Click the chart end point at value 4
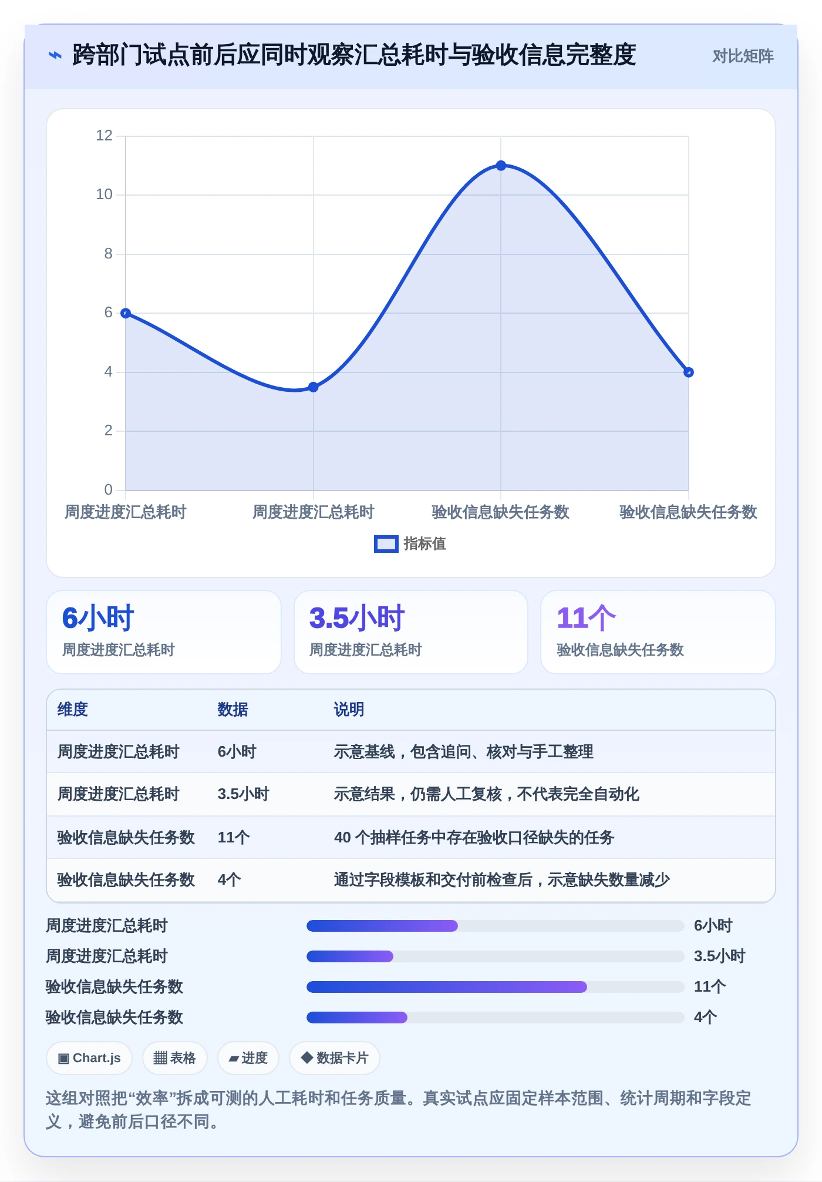Screen dimensions: 822x1182 tap(689, 372)
